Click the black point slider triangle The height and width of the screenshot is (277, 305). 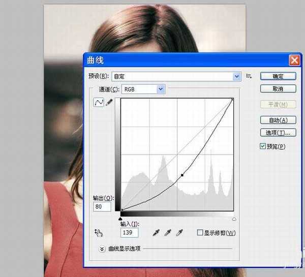coord(120,219)
